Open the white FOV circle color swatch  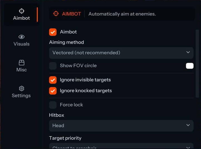190,66
